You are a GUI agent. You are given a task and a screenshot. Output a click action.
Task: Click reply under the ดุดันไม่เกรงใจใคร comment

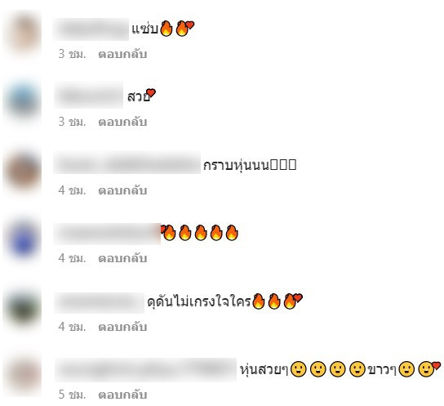click(122, 327)
